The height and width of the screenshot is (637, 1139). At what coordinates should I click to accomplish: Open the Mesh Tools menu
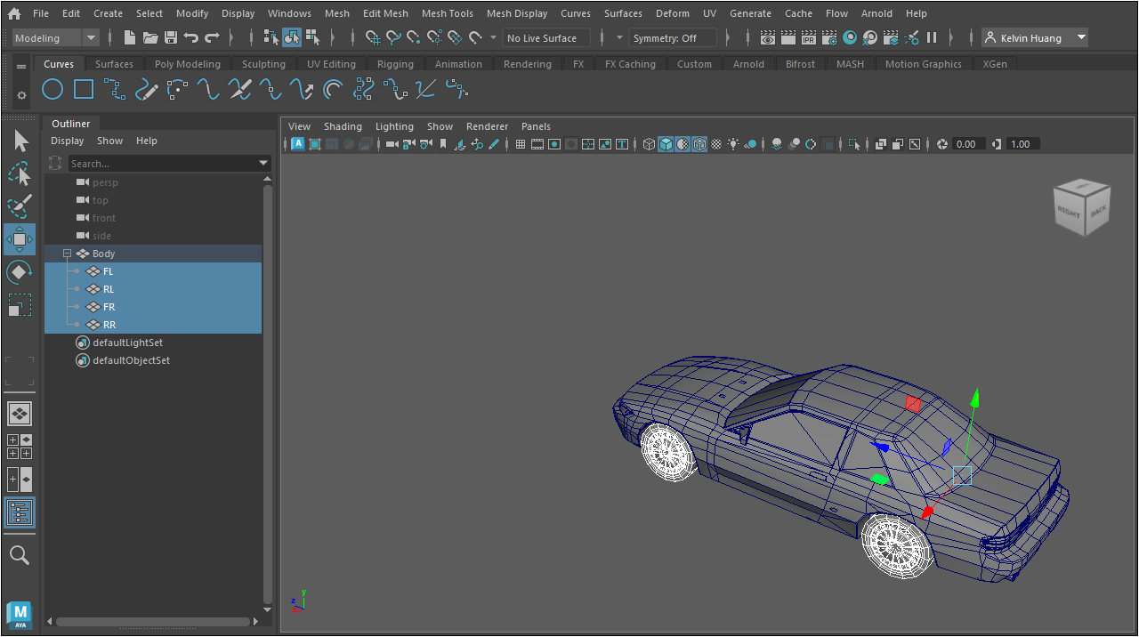[447, 13]
